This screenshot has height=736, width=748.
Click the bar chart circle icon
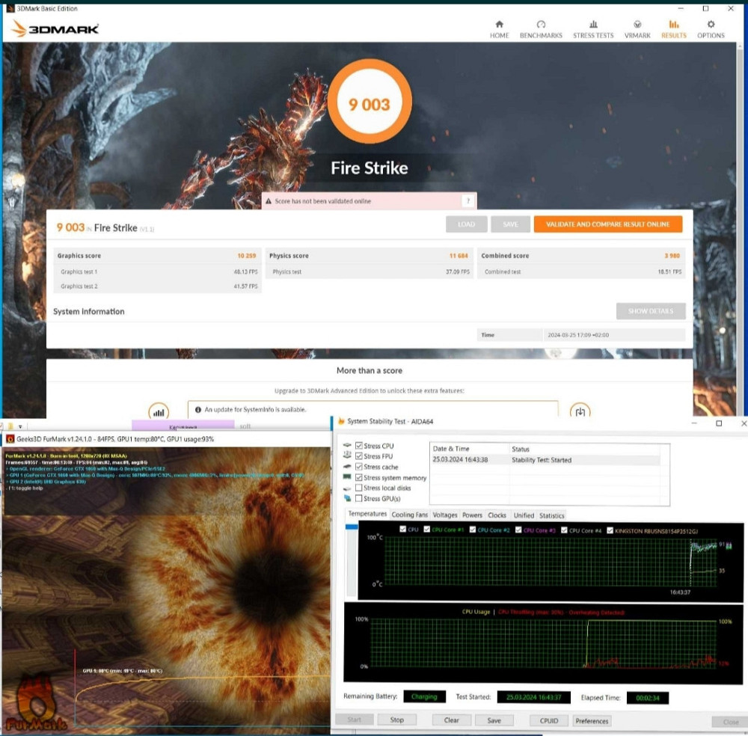click(x=159, y=412)
